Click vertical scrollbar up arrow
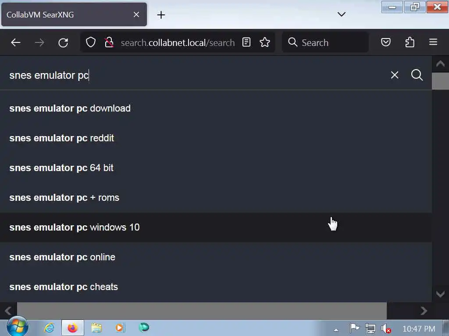The height and width of the screenshot is (336, 449). pyautogui.click(x=440, y=64)
